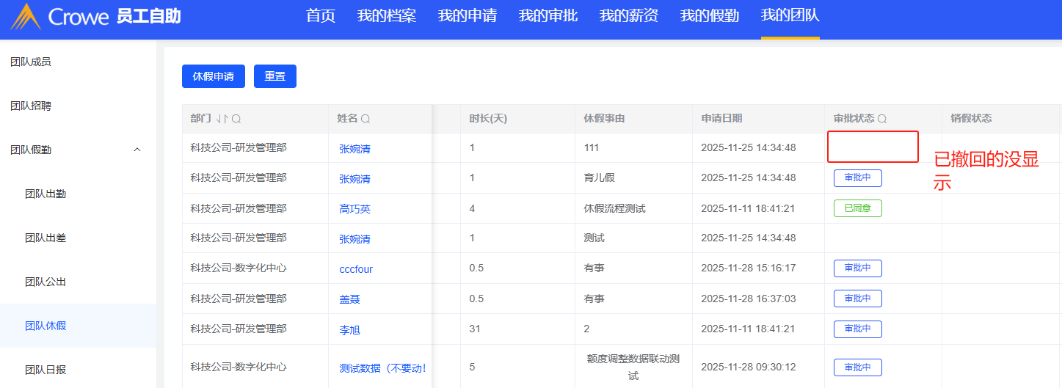This screenshot has height=388, width=1062.
Task: Collapse the 团队假勤 sidebar section
Action: (137, 150)
